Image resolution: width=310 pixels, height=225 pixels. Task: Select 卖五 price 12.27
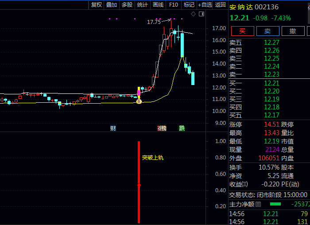click(x=271, y=43)
